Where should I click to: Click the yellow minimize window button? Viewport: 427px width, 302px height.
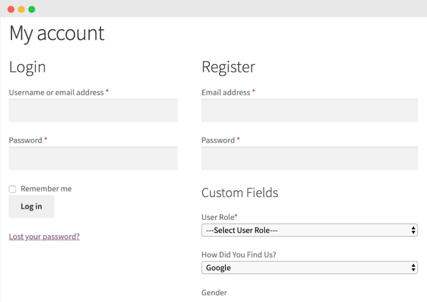click(x=21, y=9)
